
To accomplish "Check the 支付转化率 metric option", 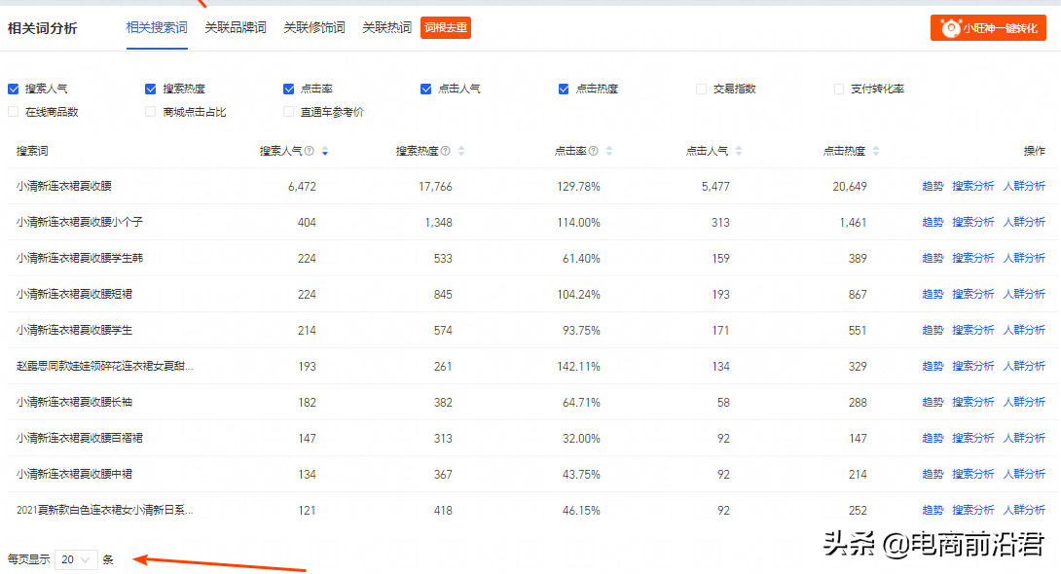I will pyautogui.click(x=838, y=89).
